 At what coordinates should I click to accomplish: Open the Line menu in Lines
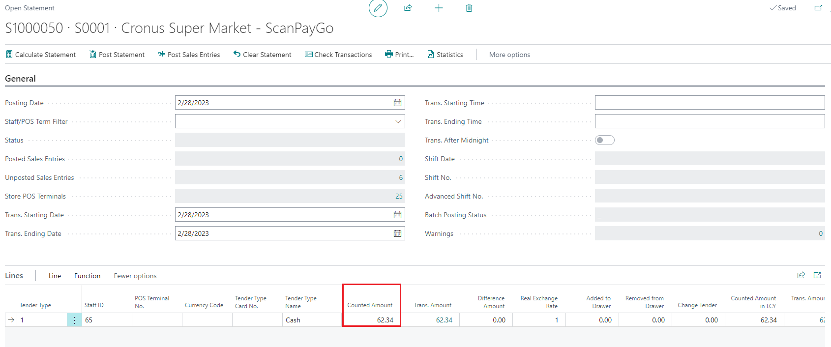pos(55,276)
